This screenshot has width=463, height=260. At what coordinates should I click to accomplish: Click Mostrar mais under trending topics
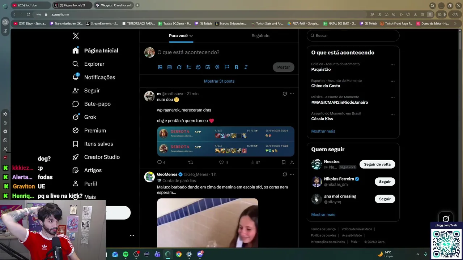(x=323, y=131)
